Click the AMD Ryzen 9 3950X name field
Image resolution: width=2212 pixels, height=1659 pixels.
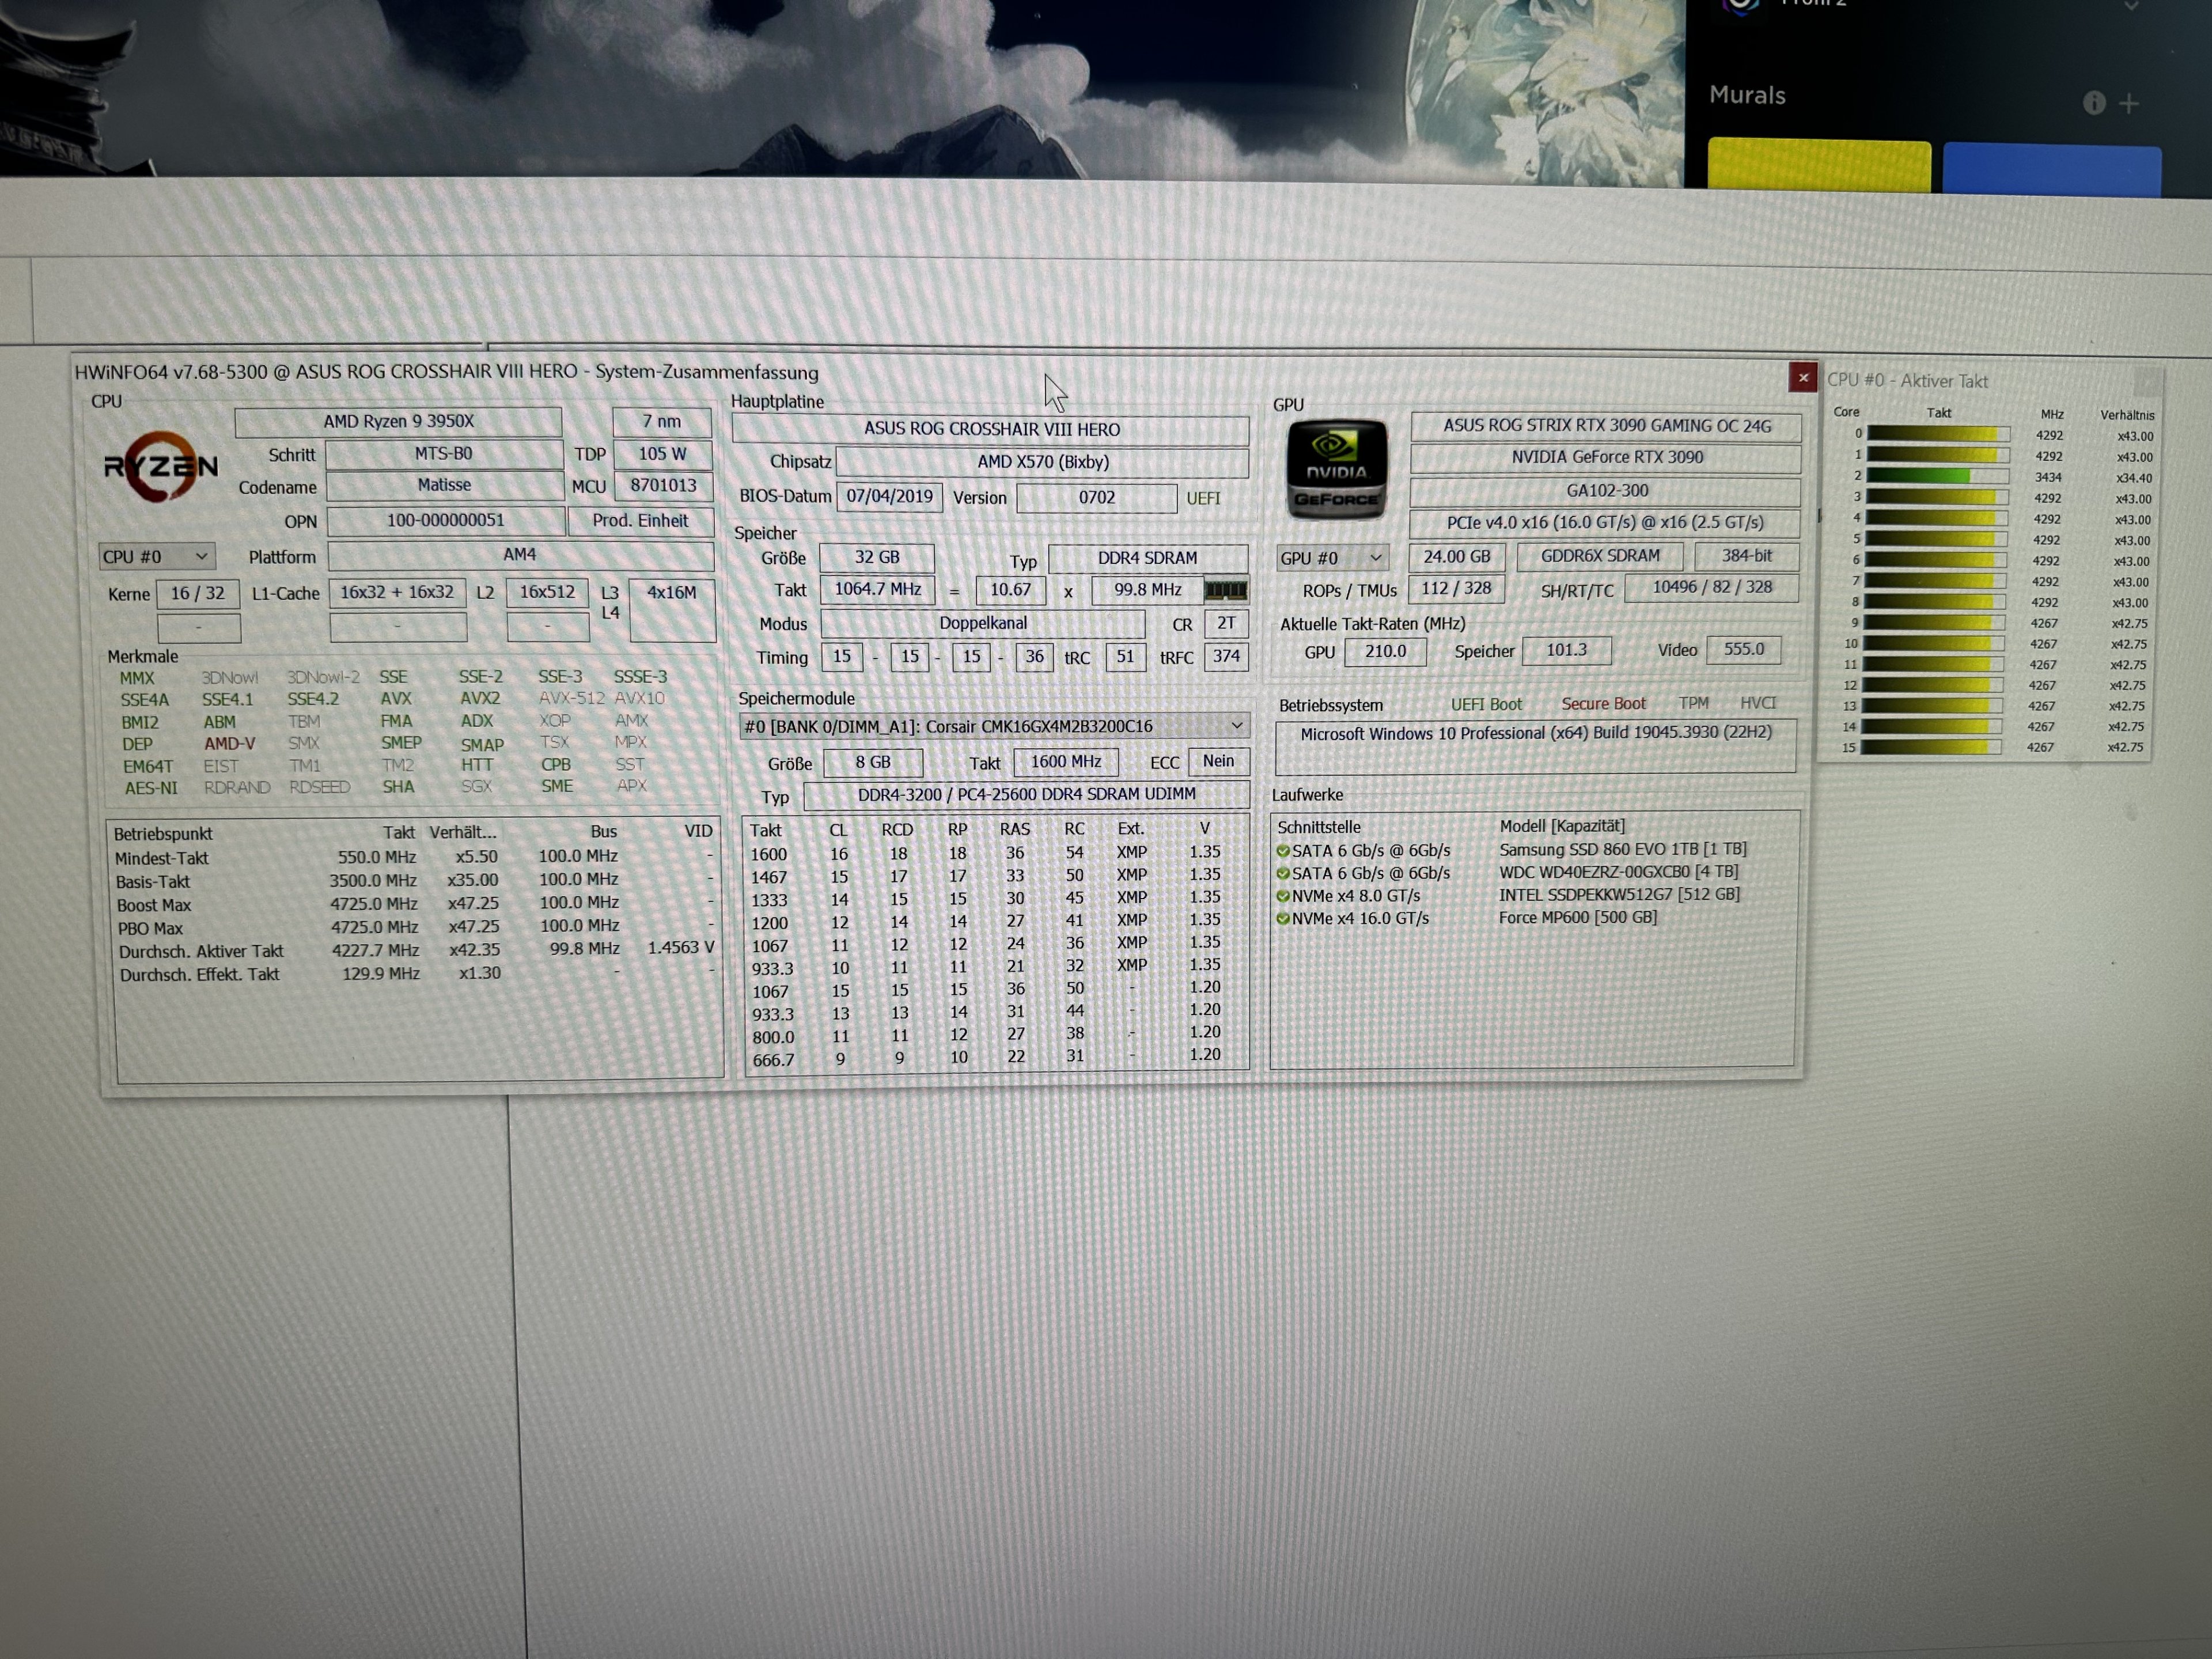point(398,422)
